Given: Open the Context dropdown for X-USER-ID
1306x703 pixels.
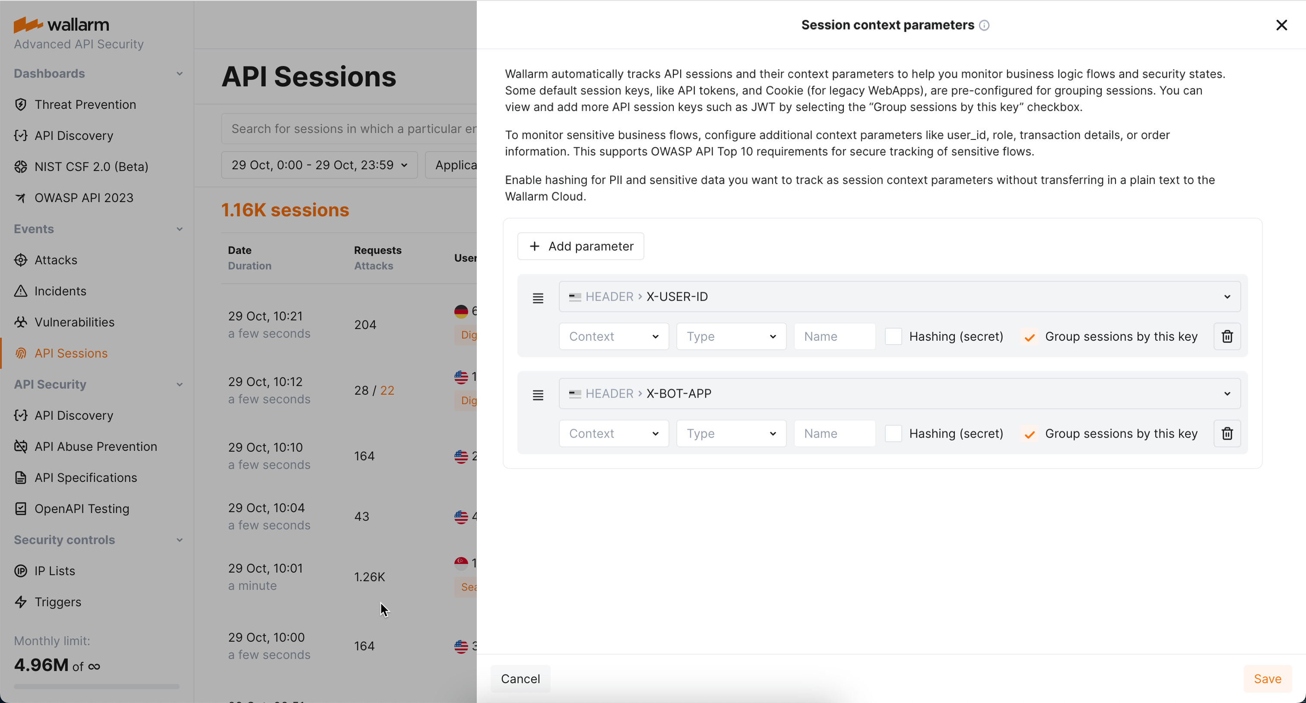Looking at the screenshot, I should coord(613,336).
